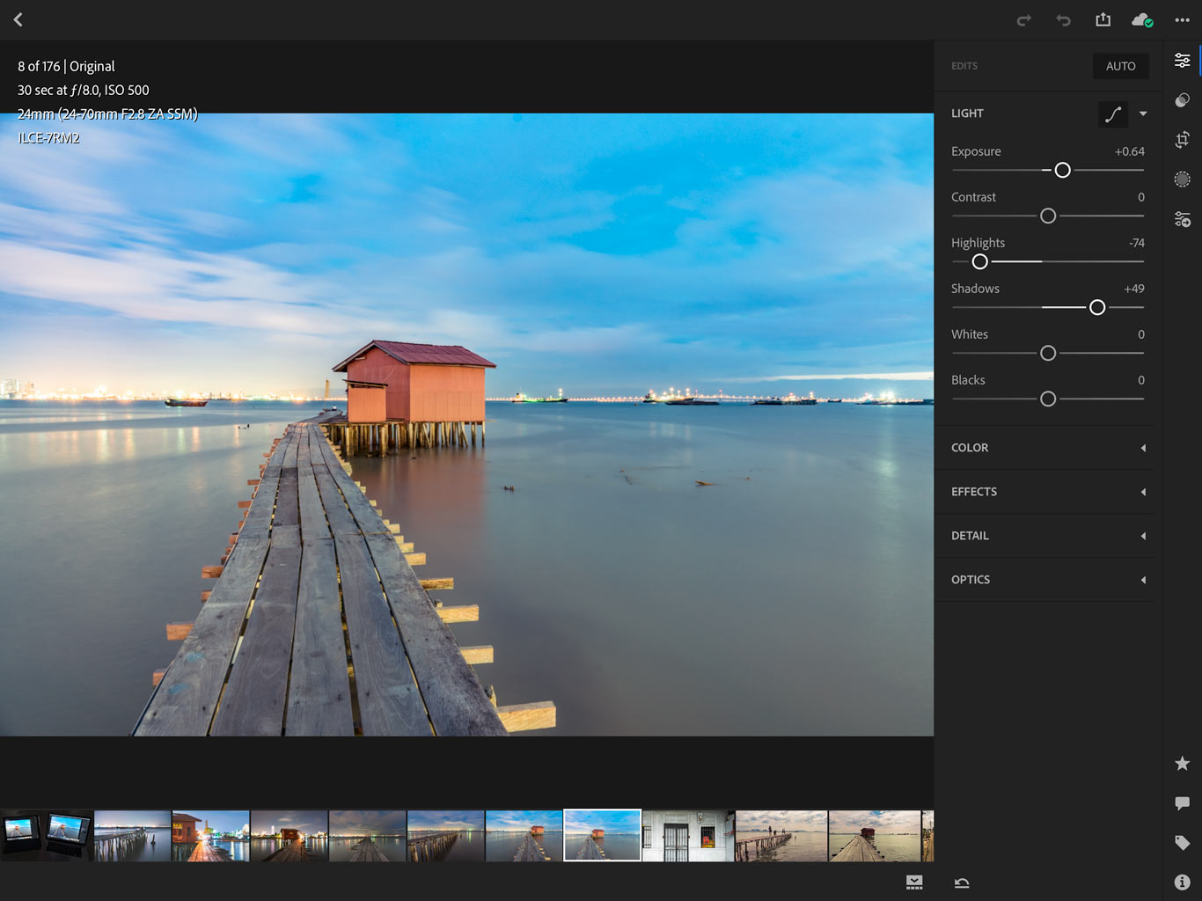
Task: Open the keywords tag panel
Action: click(1182, 842)
